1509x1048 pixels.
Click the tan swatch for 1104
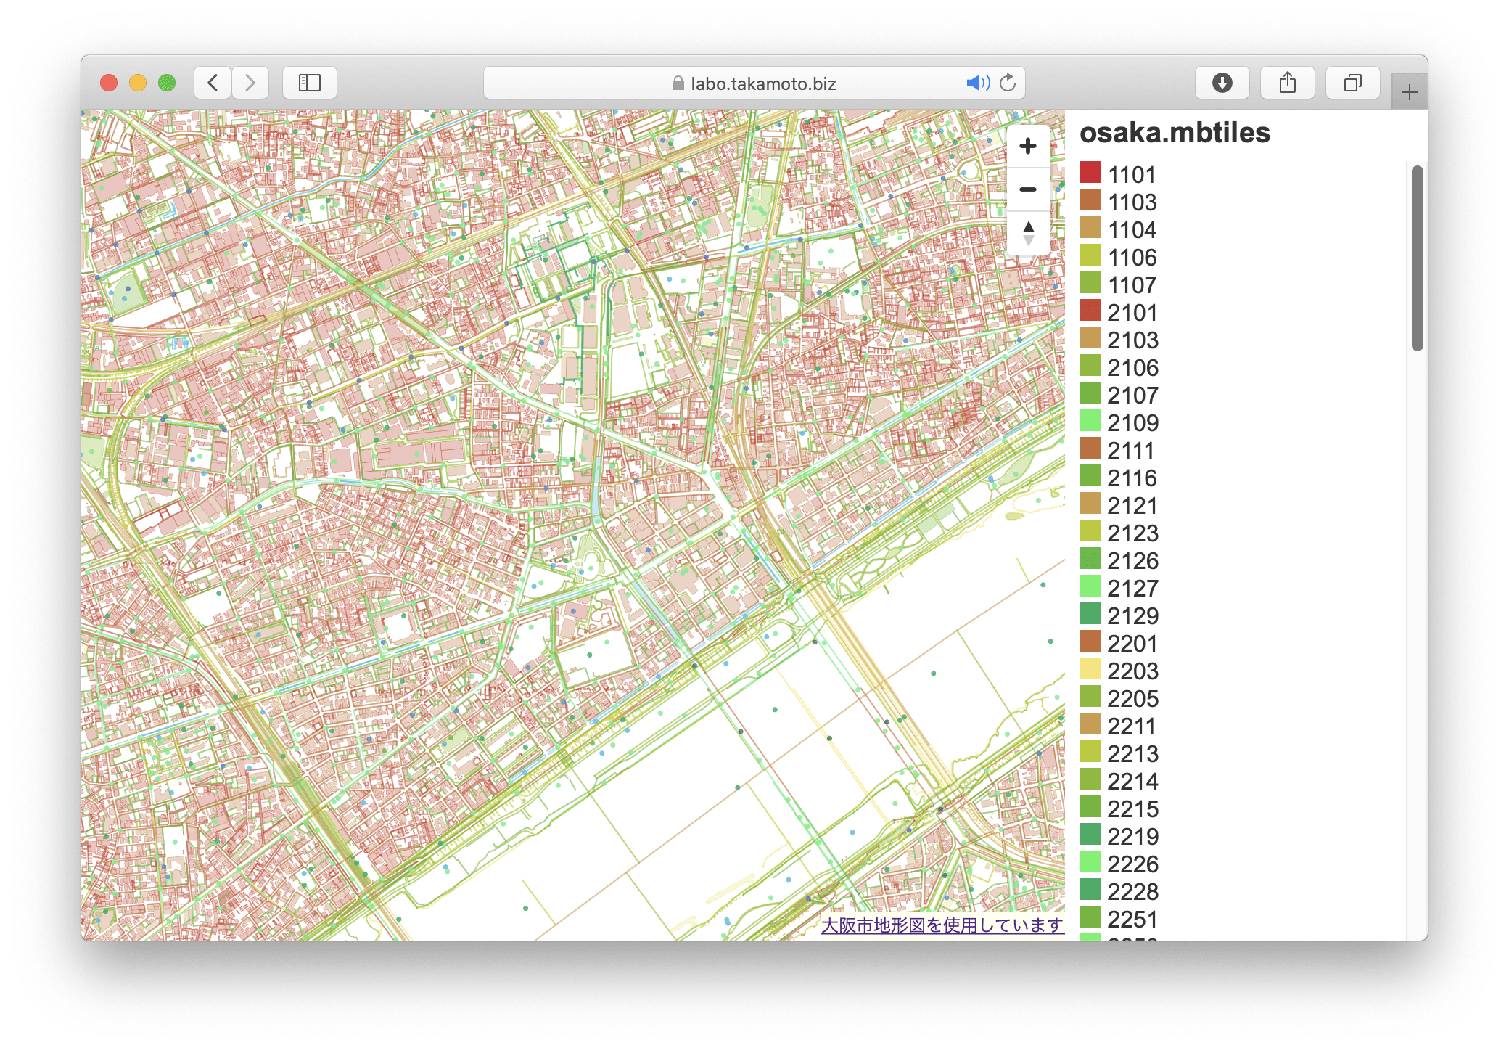(x=1090, y=227)
